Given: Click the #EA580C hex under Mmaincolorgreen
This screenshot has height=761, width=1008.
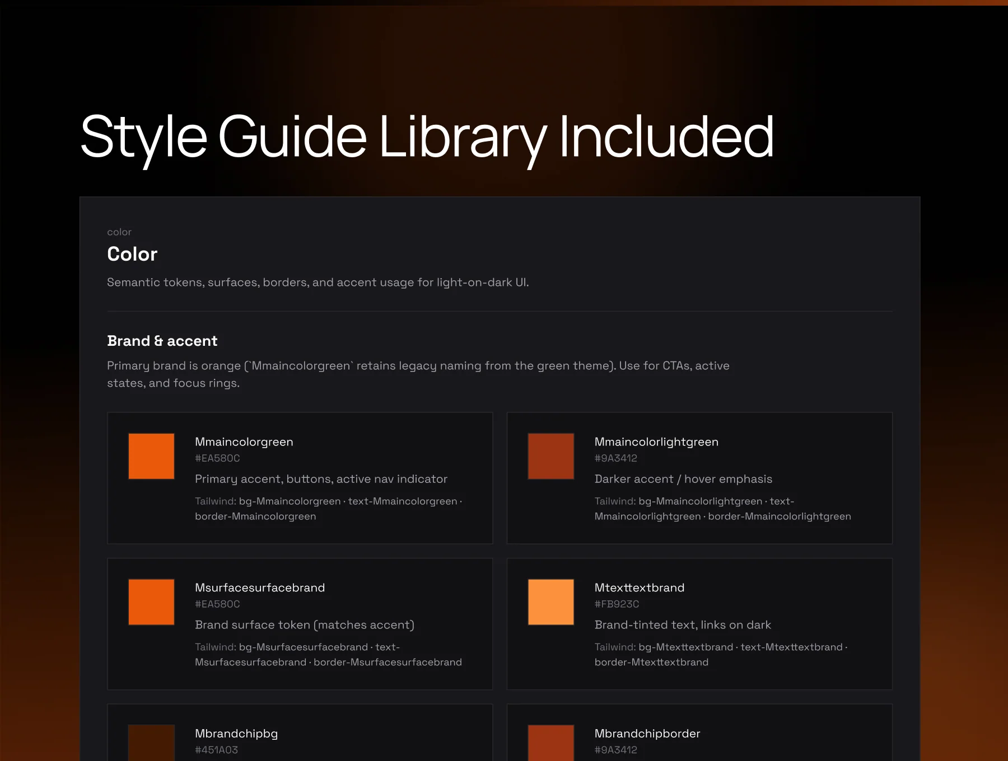Looking at the screenshot, I should pyautogui.click(x=217, y=458).
